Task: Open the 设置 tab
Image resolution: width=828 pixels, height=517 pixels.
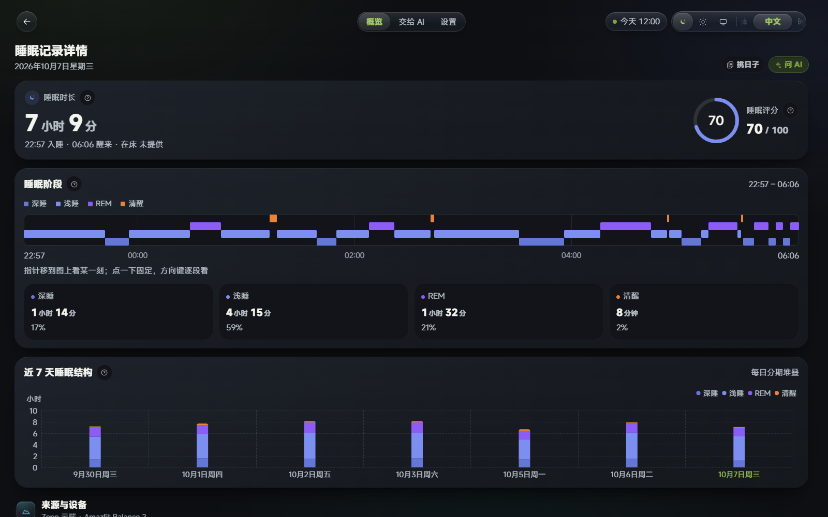Action: click(448, 22)
